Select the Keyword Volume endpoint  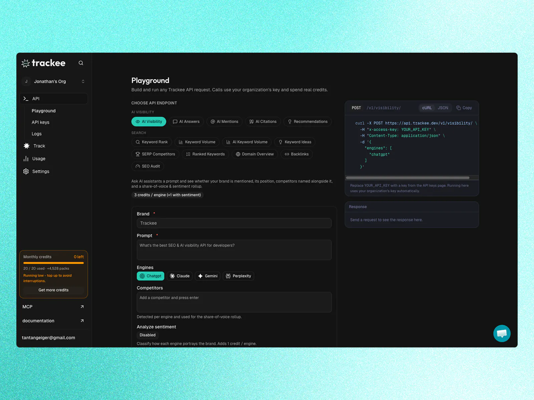(x=197, y=142)
